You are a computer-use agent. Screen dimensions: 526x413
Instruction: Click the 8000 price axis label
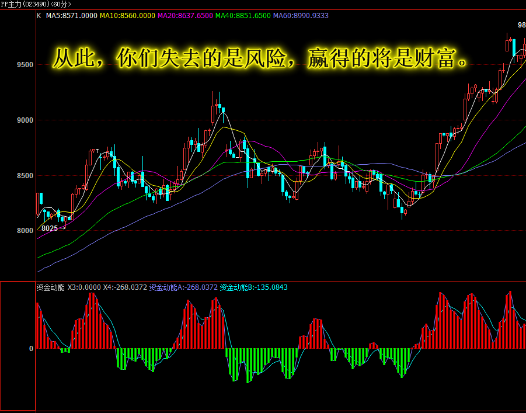(25, 231)
